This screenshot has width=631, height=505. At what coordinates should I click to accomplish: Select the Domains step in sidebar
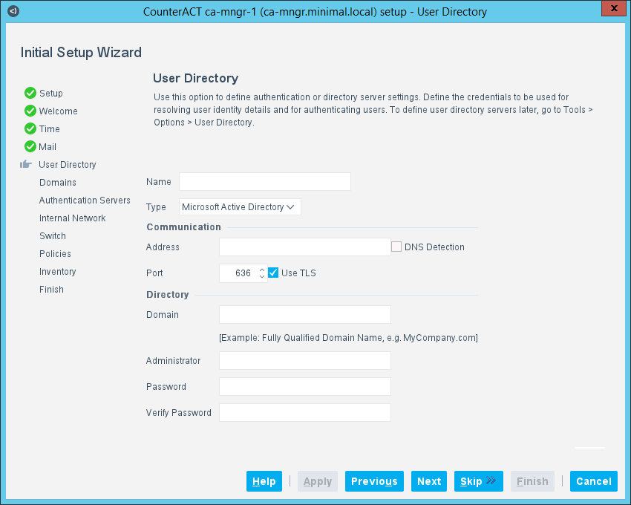pos(58,183)
